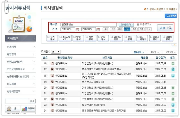
Task: Select the 6개월 period button
Action: click(x=120, y=29)
